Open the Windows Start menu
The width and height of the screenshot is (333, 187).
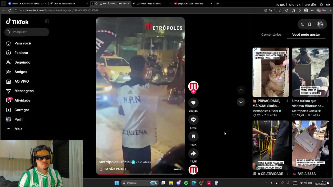point(117,183)
